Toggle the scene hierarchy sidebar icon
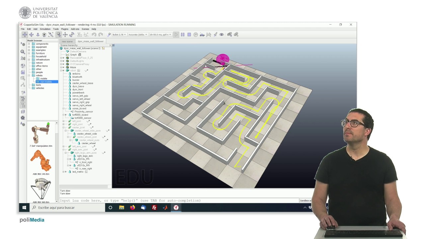The image size is (425, 239). coord(23,105)
